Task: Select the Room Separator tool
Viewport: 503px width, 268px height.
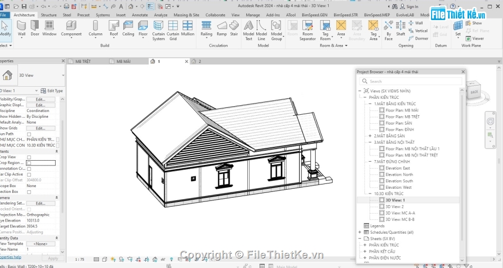Action: point(308,31)
